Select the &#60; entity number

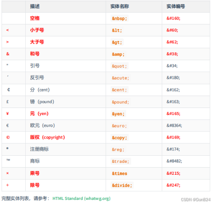[x=172, y=30]
